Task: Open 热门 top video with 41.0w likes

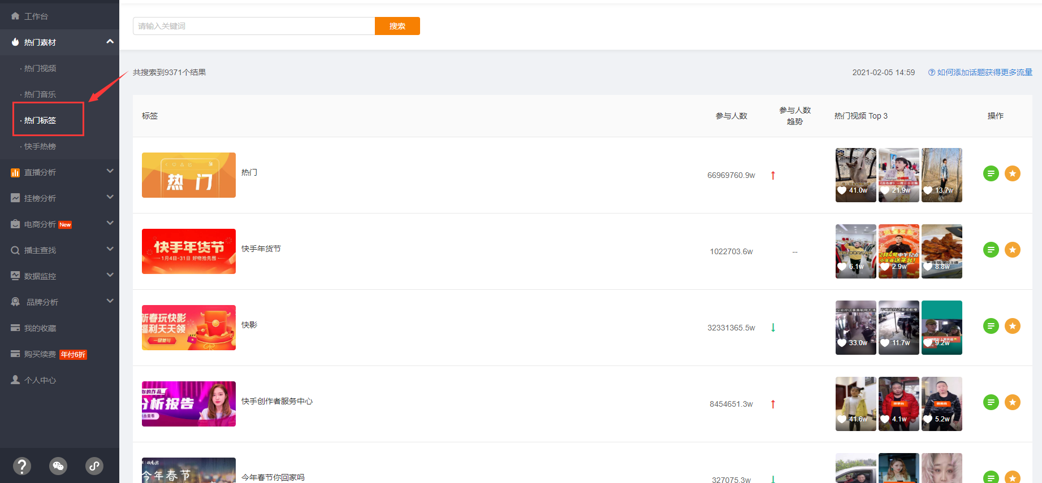Action: point(856,175)
